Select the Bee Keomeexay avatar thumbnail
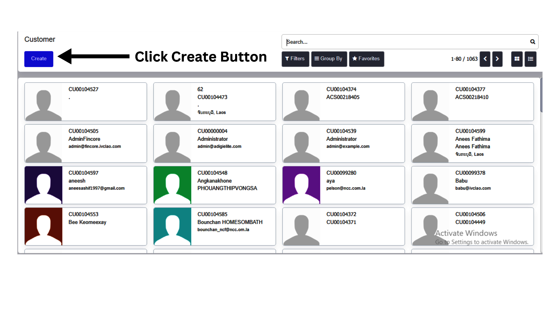The image size is (560, 315). (43, 226)
